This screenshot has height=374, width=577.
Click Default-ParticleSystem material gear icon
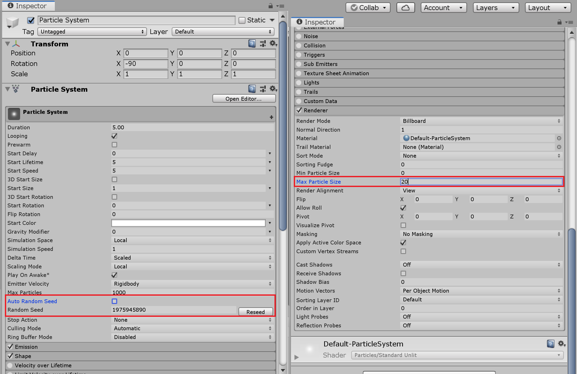pos(561,344)
